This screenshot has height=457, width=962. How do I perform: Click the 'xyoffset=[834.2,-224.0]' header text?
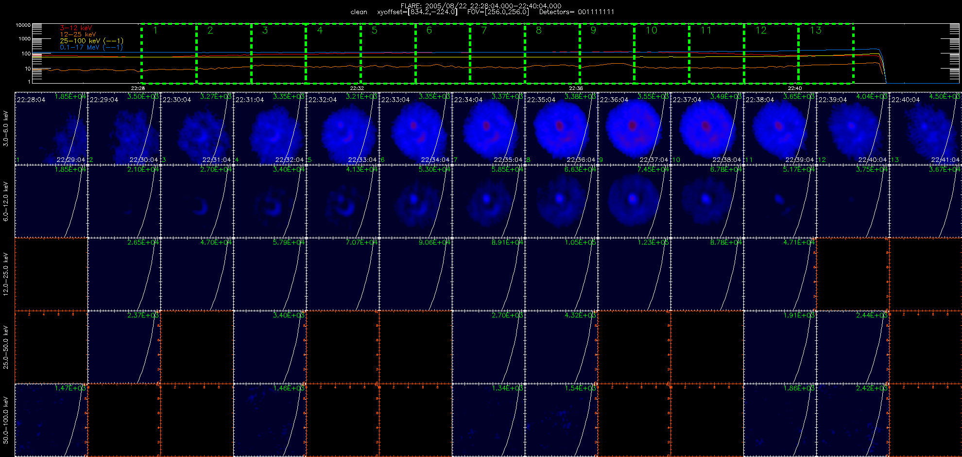[417, 12]
